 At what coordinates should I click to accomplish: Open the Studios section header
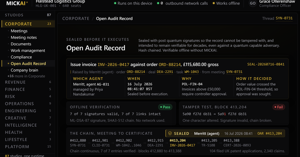pos(27,15)
